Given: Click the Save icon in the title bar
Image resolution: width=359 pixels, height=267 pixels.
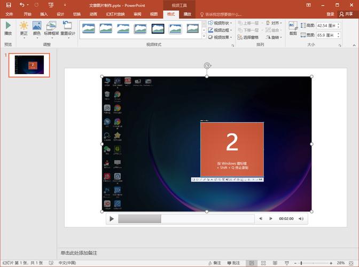Looking at the screenshot, I should point(9,5).
